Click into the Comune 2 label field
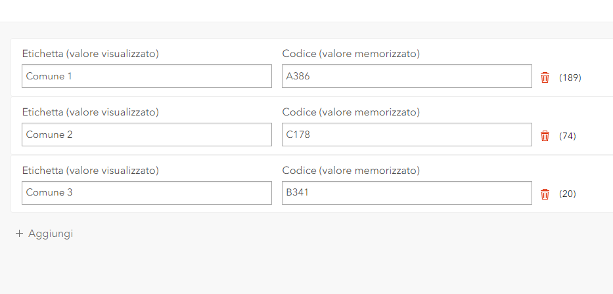This screenshot has height=294, width=613. coord(147,135)
